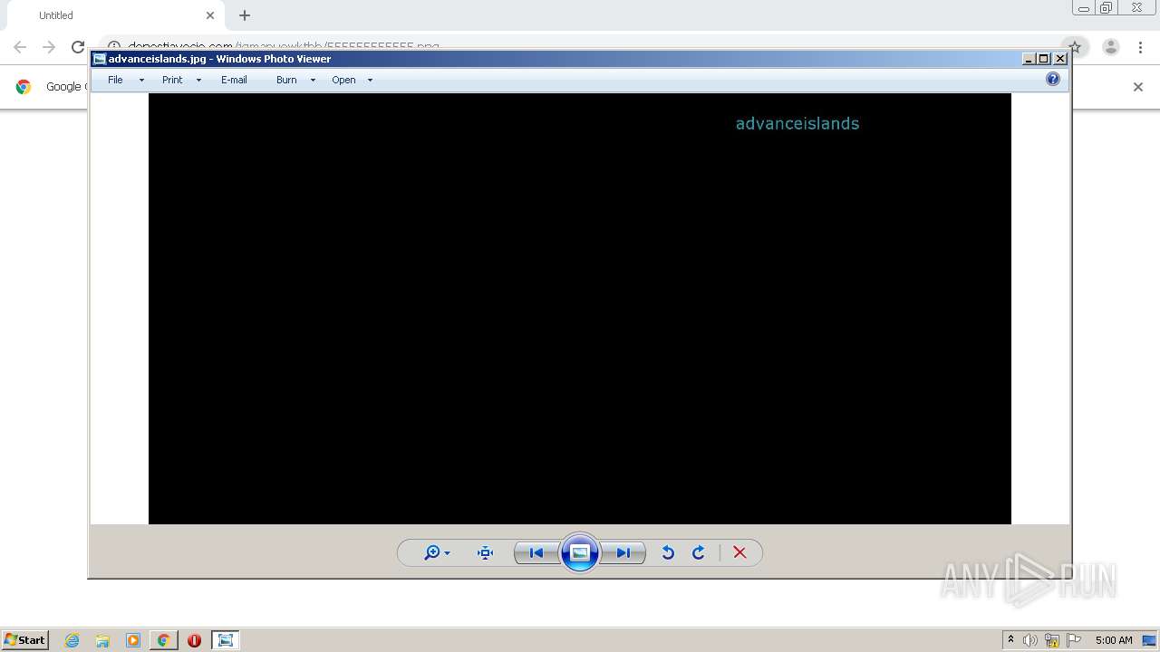Click the advanceislands text in image
Image resolution: width=1160 pixels, height=652 pixels.
coord(797,124)
